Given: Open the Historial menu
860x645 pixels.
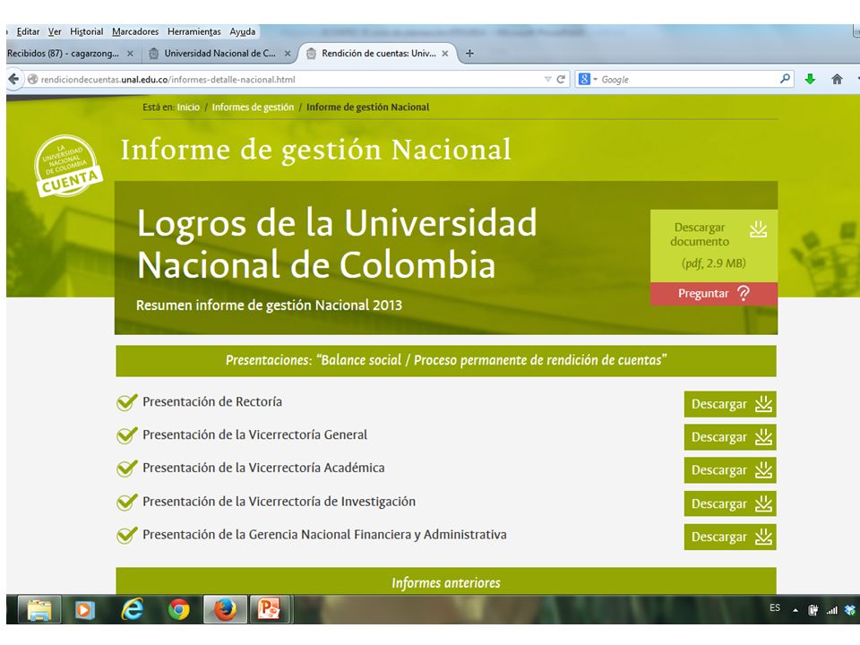Looking at the screenshot, I should [x=87, y=32].
